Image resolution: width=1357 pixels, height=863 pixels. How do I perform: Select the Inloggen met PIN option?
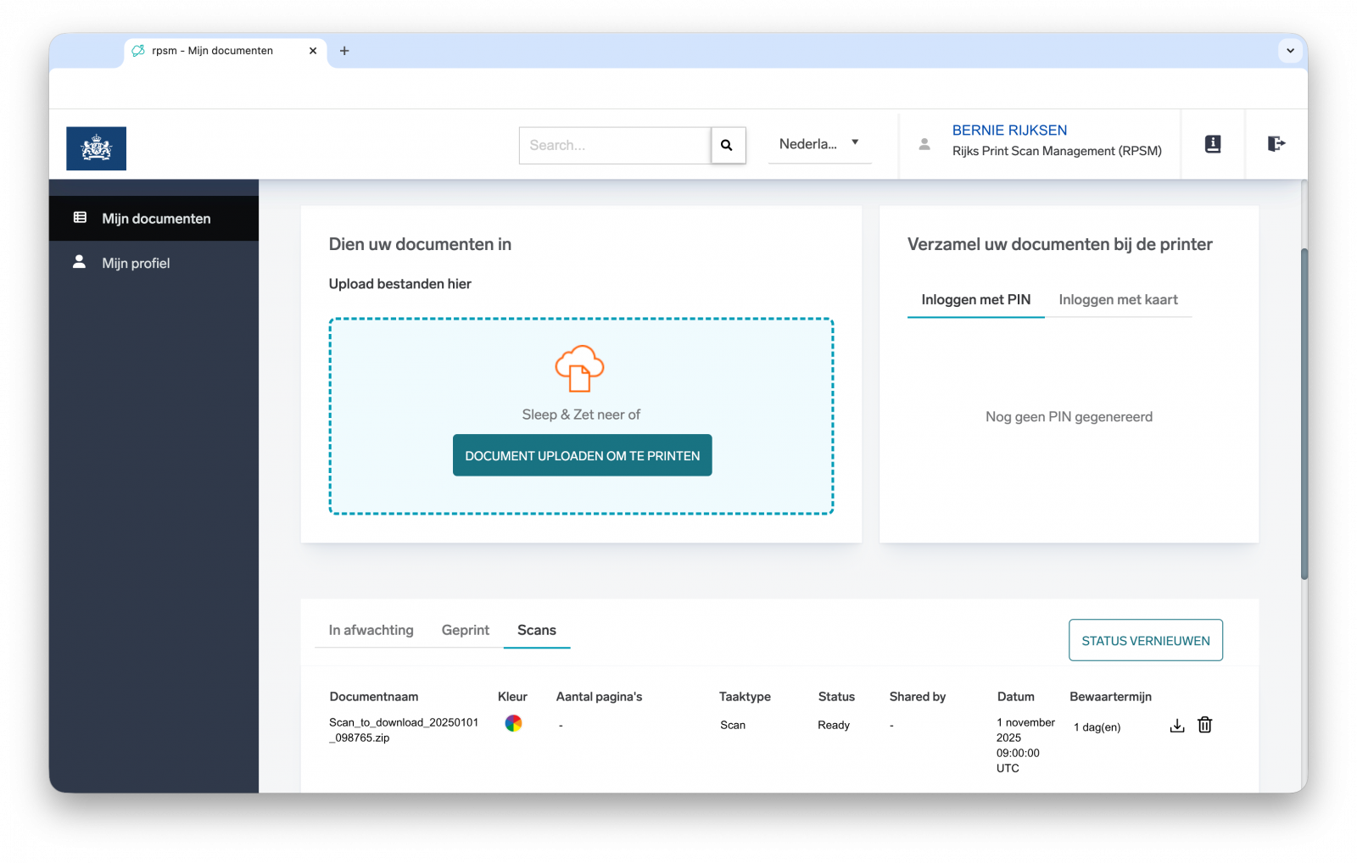(x=975, y=299)
